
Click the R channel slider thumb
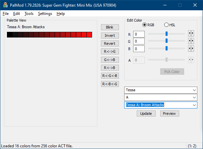[167, 34]
